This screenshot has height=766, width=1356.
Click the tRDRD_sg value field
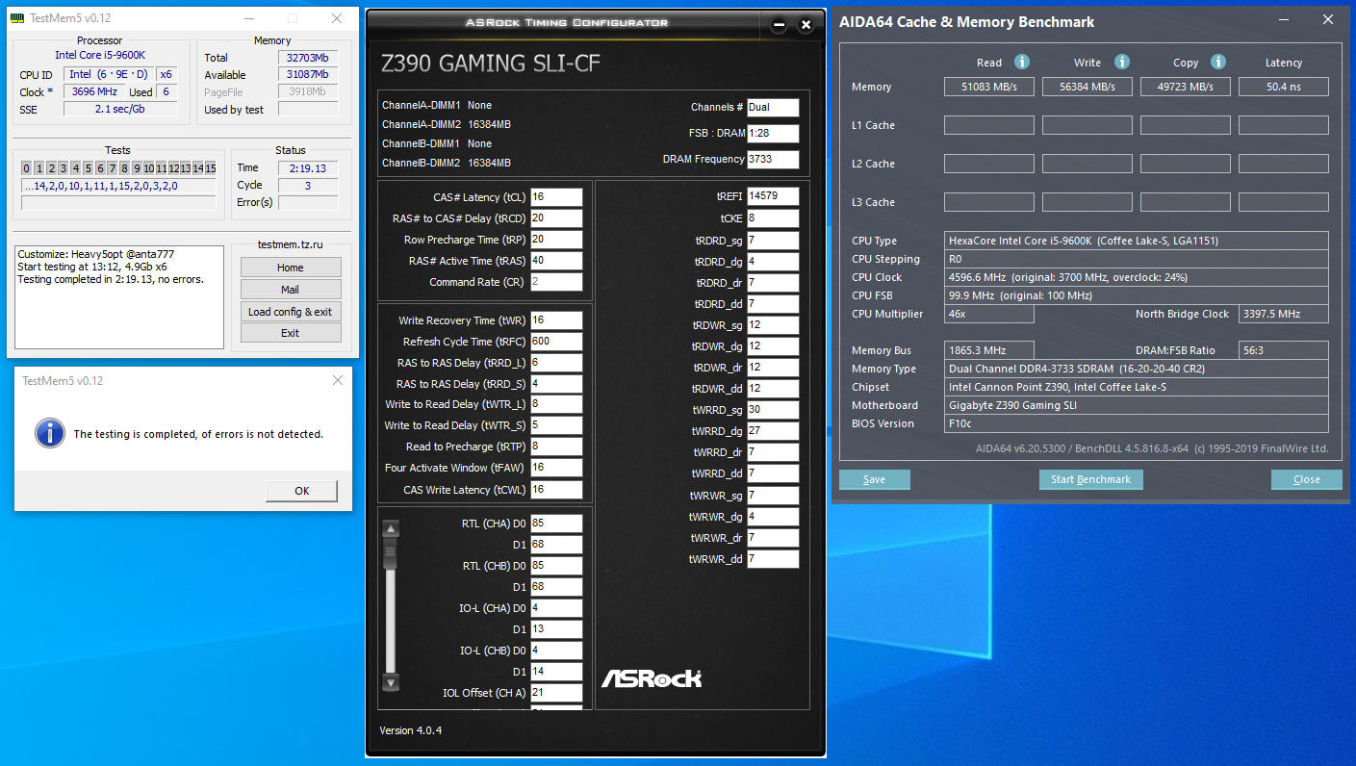tap(773, 241)
